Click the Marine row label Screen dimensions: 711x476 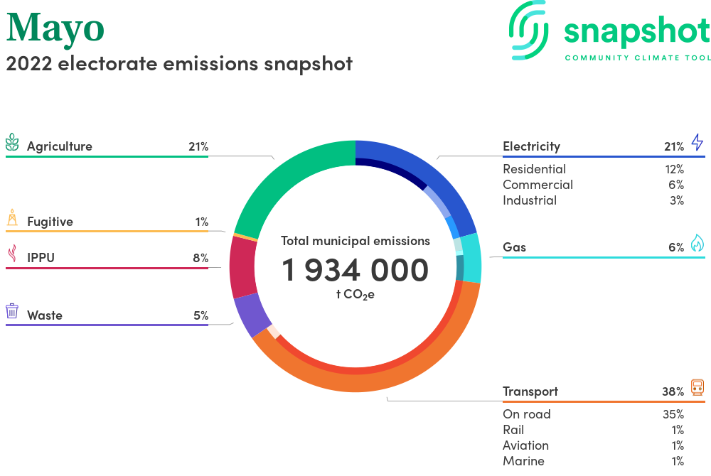click(x=523, y=461)
